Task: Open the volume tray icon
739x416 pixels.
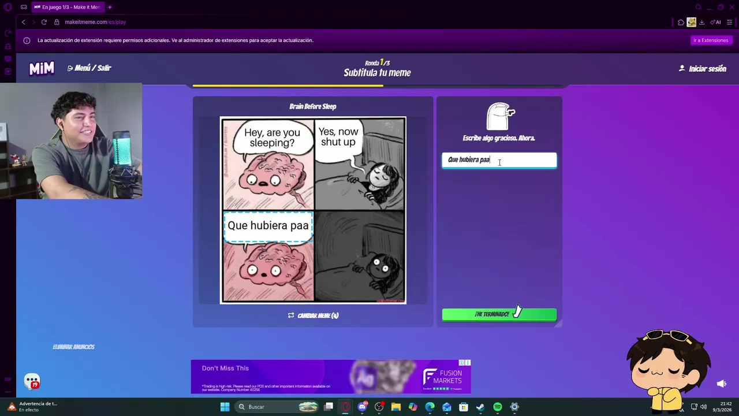Action: pos(703,407)
